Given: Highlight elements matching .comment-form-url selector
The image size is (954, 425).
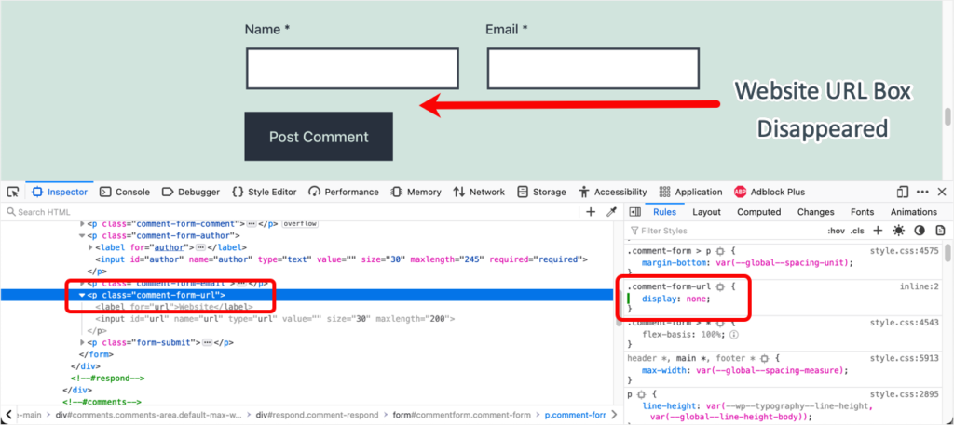Looking at the screenshot, I should click(x=720, y=286).
